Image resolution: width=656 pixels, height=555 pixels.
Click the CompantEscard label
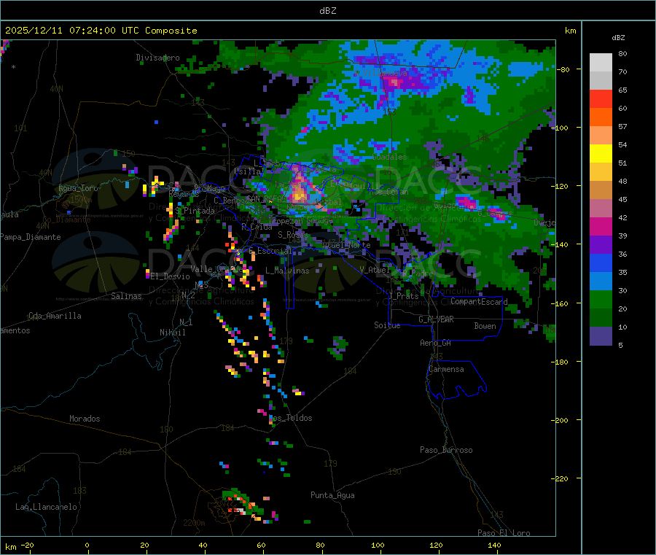(479, 302)
